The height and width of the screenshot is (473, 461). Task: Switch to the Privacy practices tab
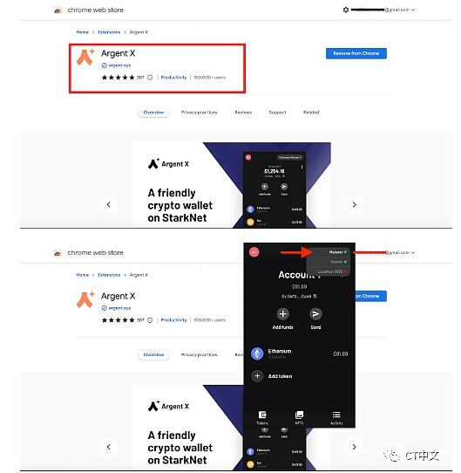tap(199, 113)
